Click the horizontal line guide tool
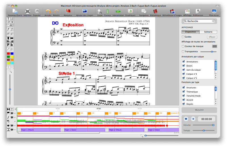This screenshot has height=147, width=227. pos(12,67)
